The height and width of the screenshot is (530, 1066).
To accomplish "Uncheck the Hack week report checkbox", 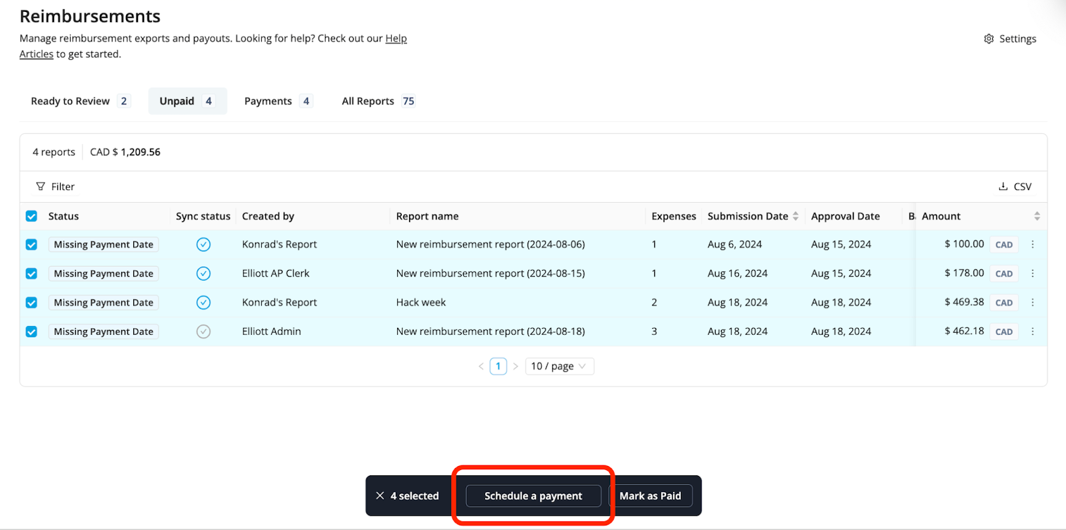I will coord(31,303).
